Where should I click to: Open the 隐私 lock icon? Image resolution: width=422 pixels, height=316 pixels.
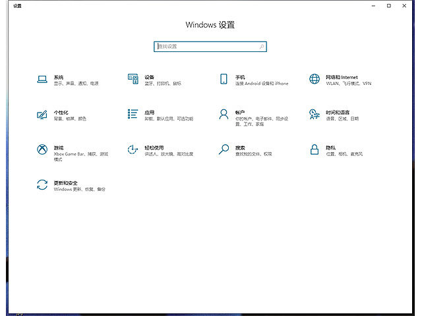[315, 149]
